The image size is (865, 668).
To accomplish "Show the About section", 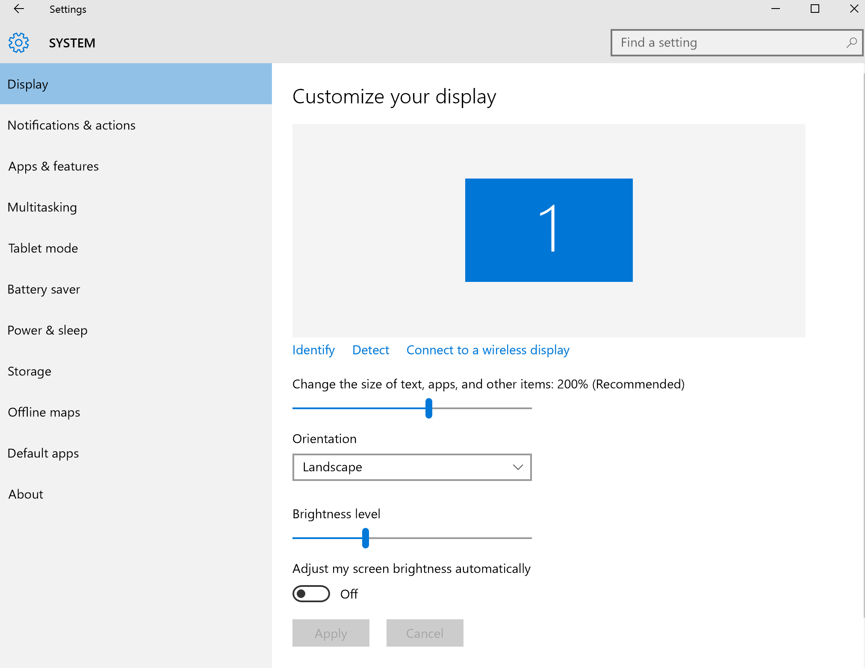I will (136, 494).
